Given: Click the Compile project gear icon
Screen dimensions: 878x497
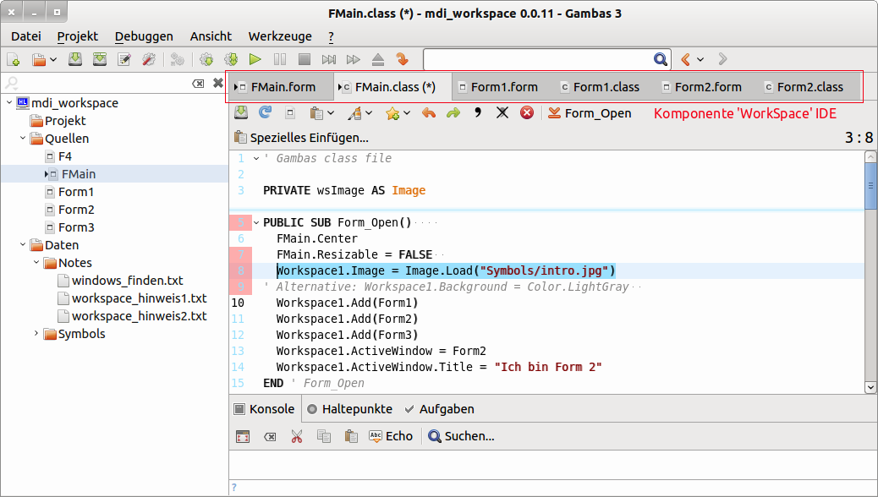Looking at the screenshot, I should pyautogui.click(x=206, y=59).
